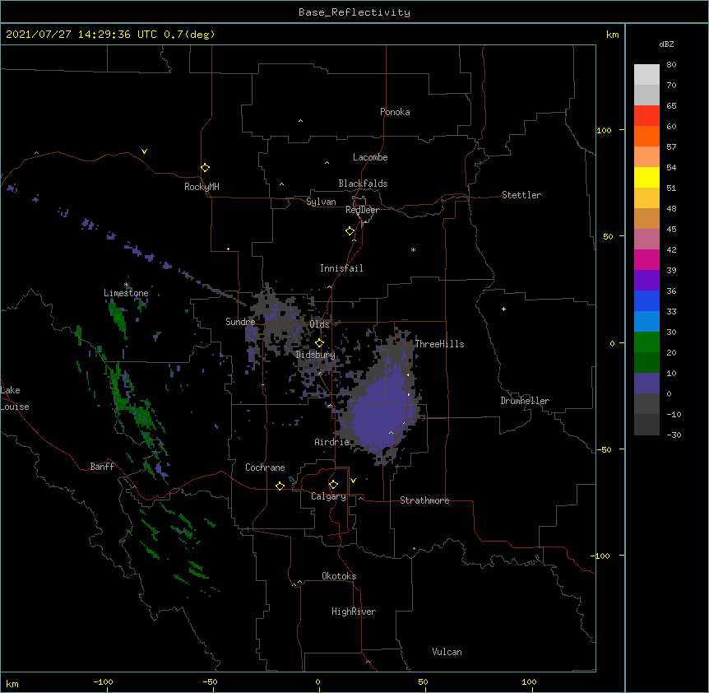Click the Sylvan label

321,202
